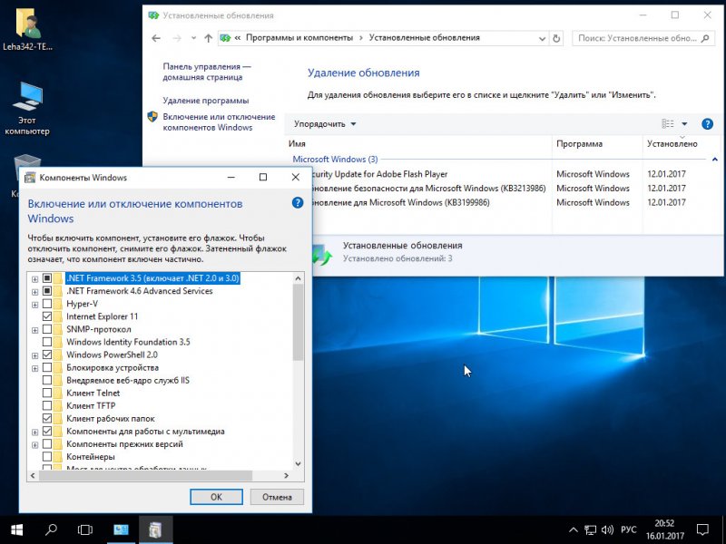Expand the Hyper-V node

34,305
